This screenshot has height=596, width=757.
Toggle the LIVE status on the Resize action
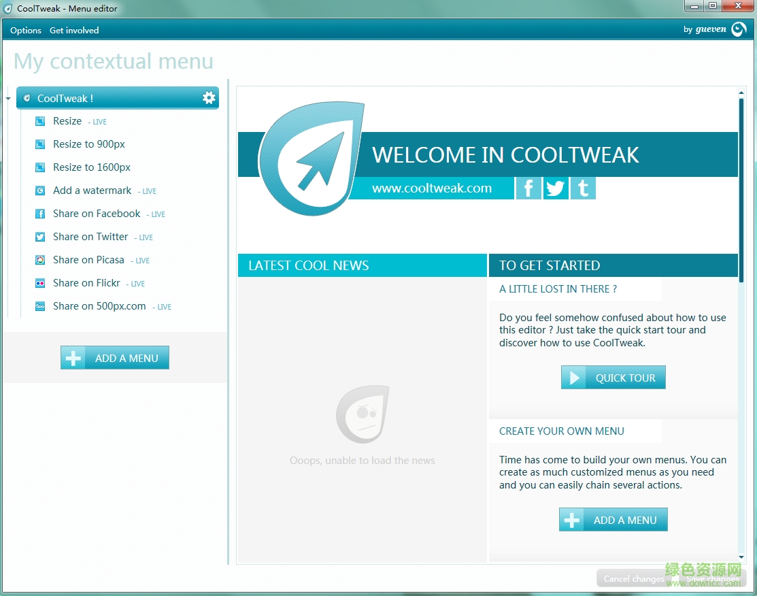pos(98,122)
